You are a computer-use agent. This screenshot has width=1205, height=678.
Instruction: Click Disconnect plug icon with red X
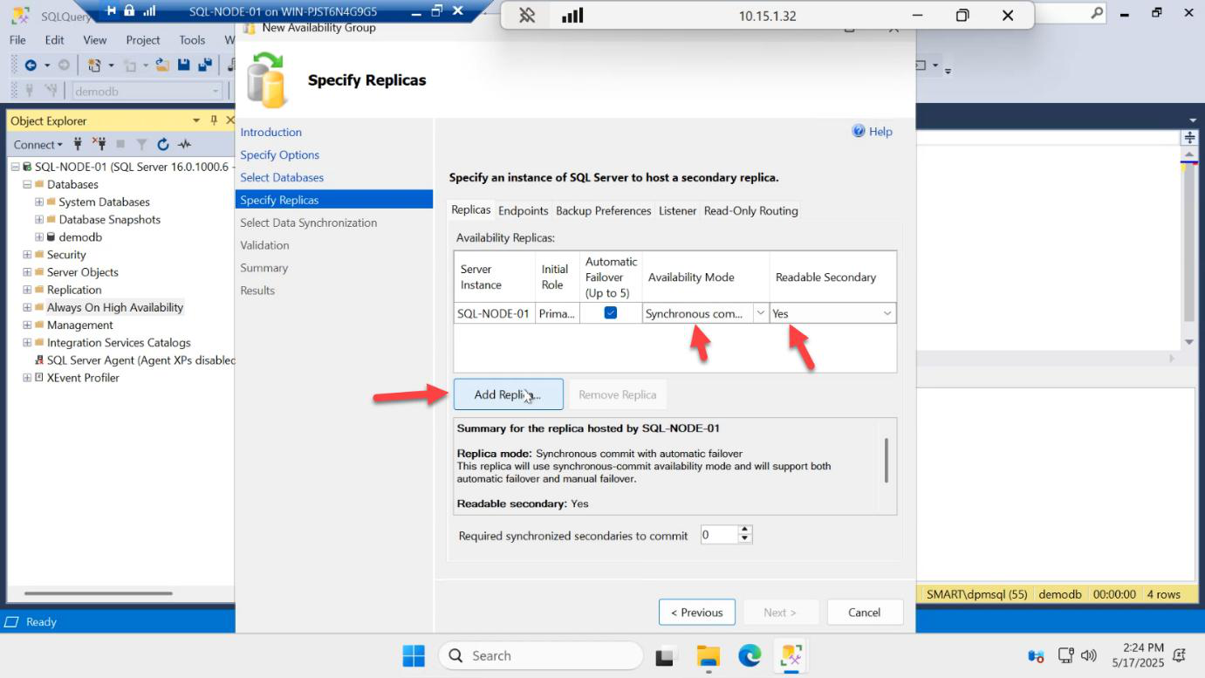tap(99, 144)
